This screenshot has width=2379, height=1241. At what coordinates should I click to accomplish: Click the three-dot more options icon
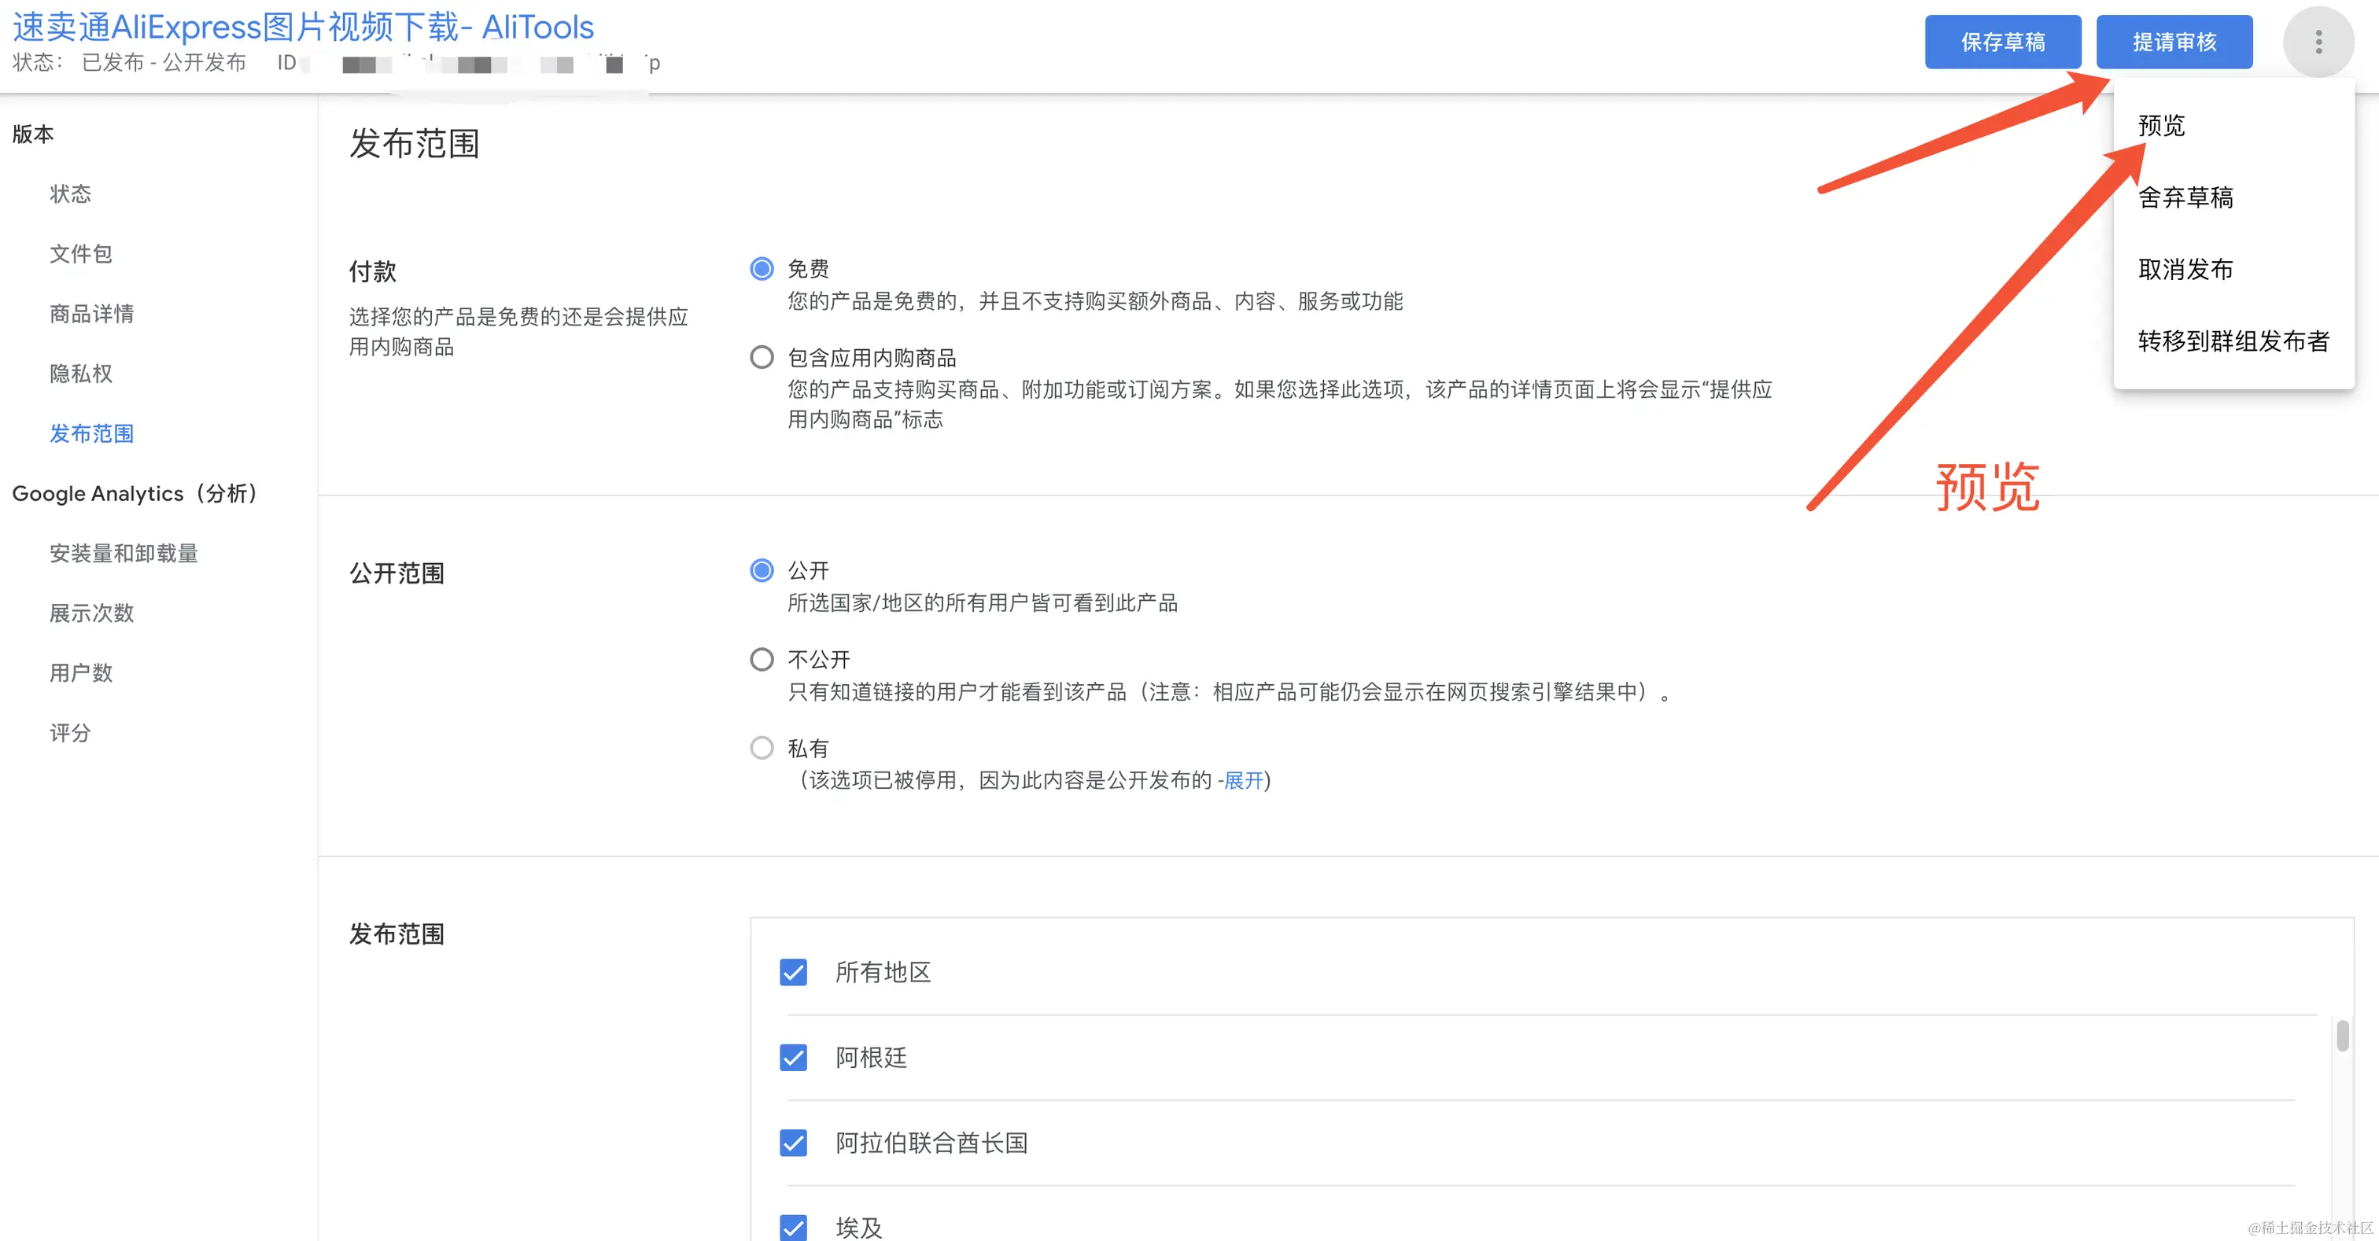2318,42
